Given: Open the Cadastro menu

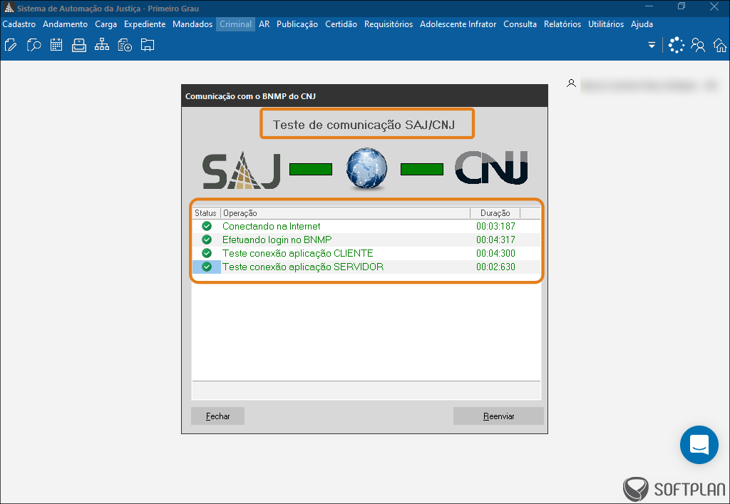Looking at the screenshot, I should [x=19, y=24].
